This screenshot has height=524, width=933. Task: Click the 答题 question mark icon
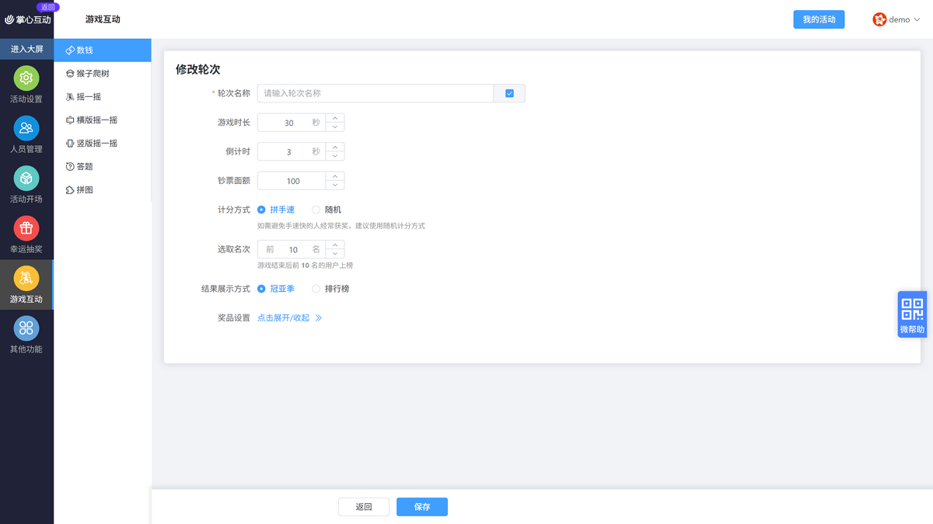[x=70, y=167]
